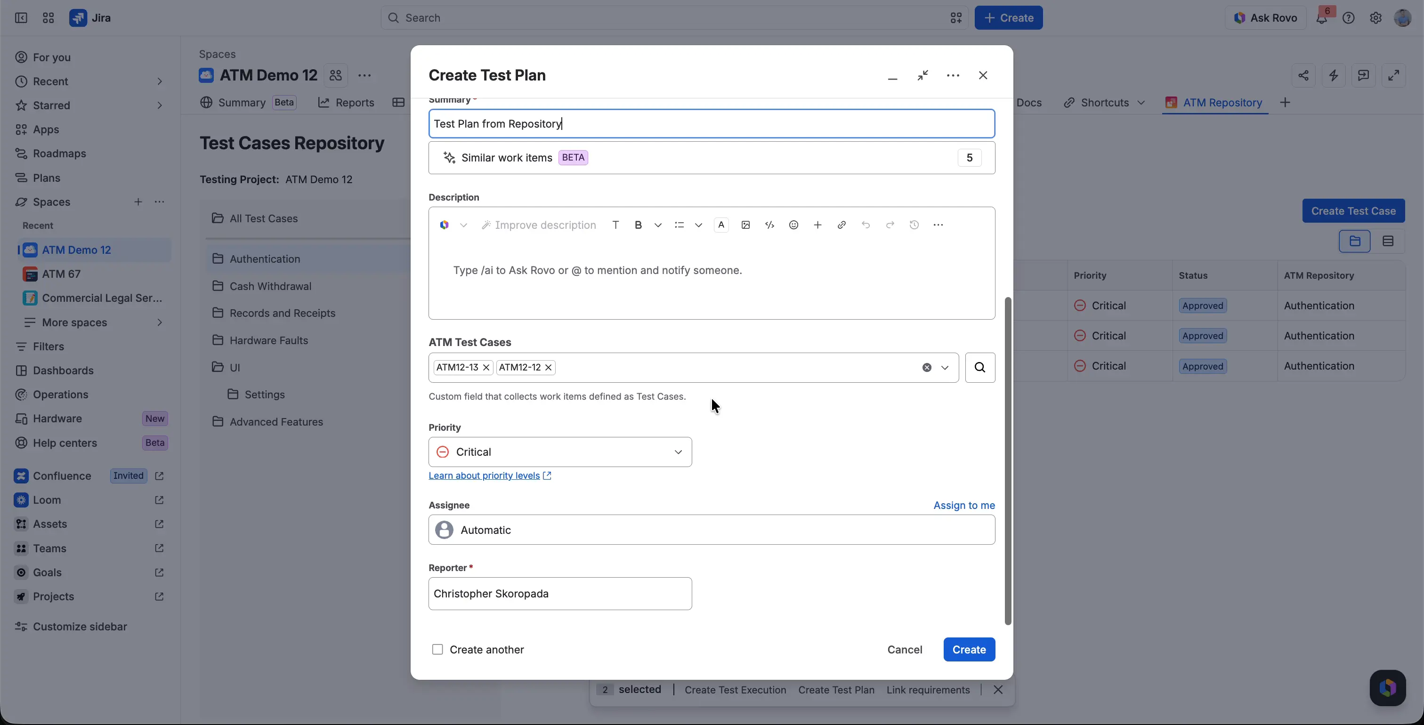Screen dimensions: 1424x725
Task: Toggle the Jira sidebar collapse icon
Action: [21, 18]
